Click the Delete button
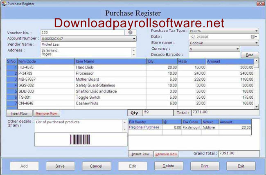 pos(169,166)
